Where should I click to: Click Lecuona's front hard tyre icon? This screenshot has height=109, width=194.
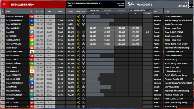[x=79, y=103]
